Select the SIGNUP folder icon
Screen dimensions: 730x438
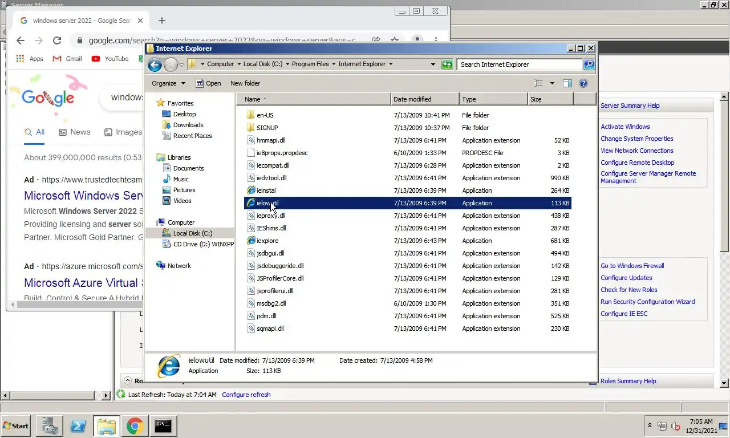pos(251,128)
